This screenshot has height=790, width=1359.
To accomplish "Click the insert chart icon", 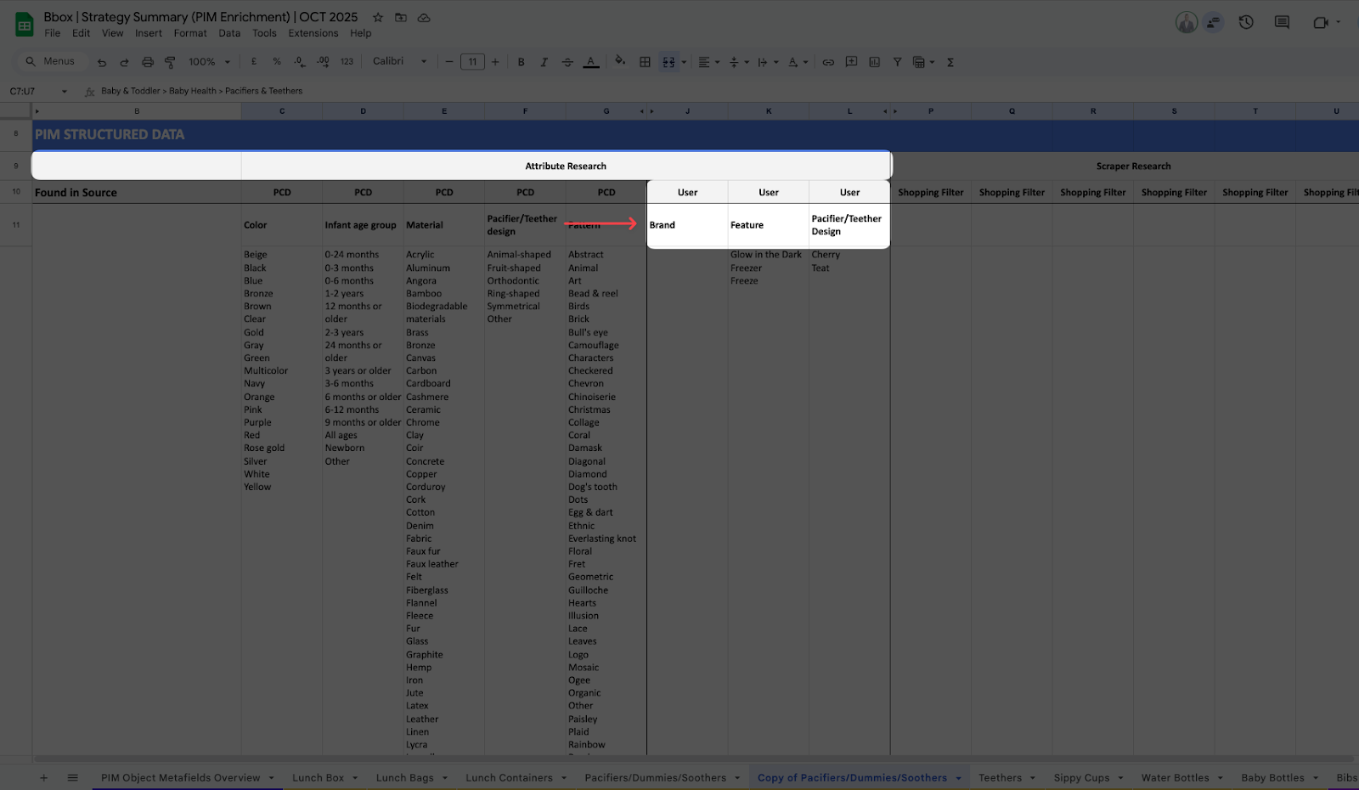I will (x=874, y=62).
